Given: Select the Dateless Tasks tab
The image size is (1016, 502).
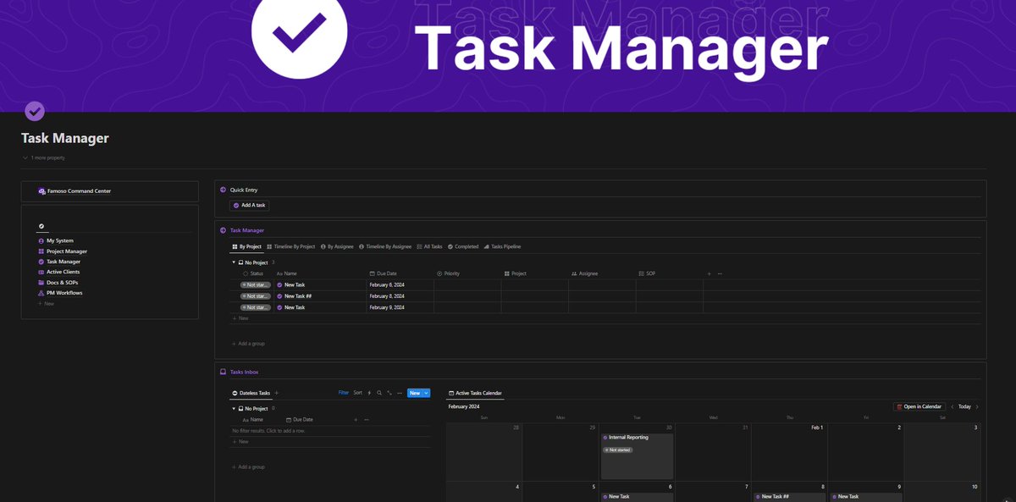Looking at the screenshot, I should click(251, 393).
